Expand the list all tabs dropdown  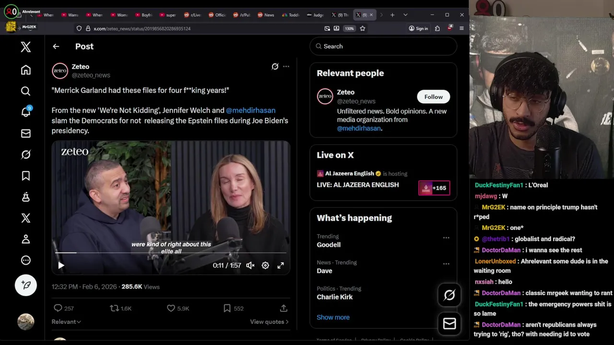point(405,15)
